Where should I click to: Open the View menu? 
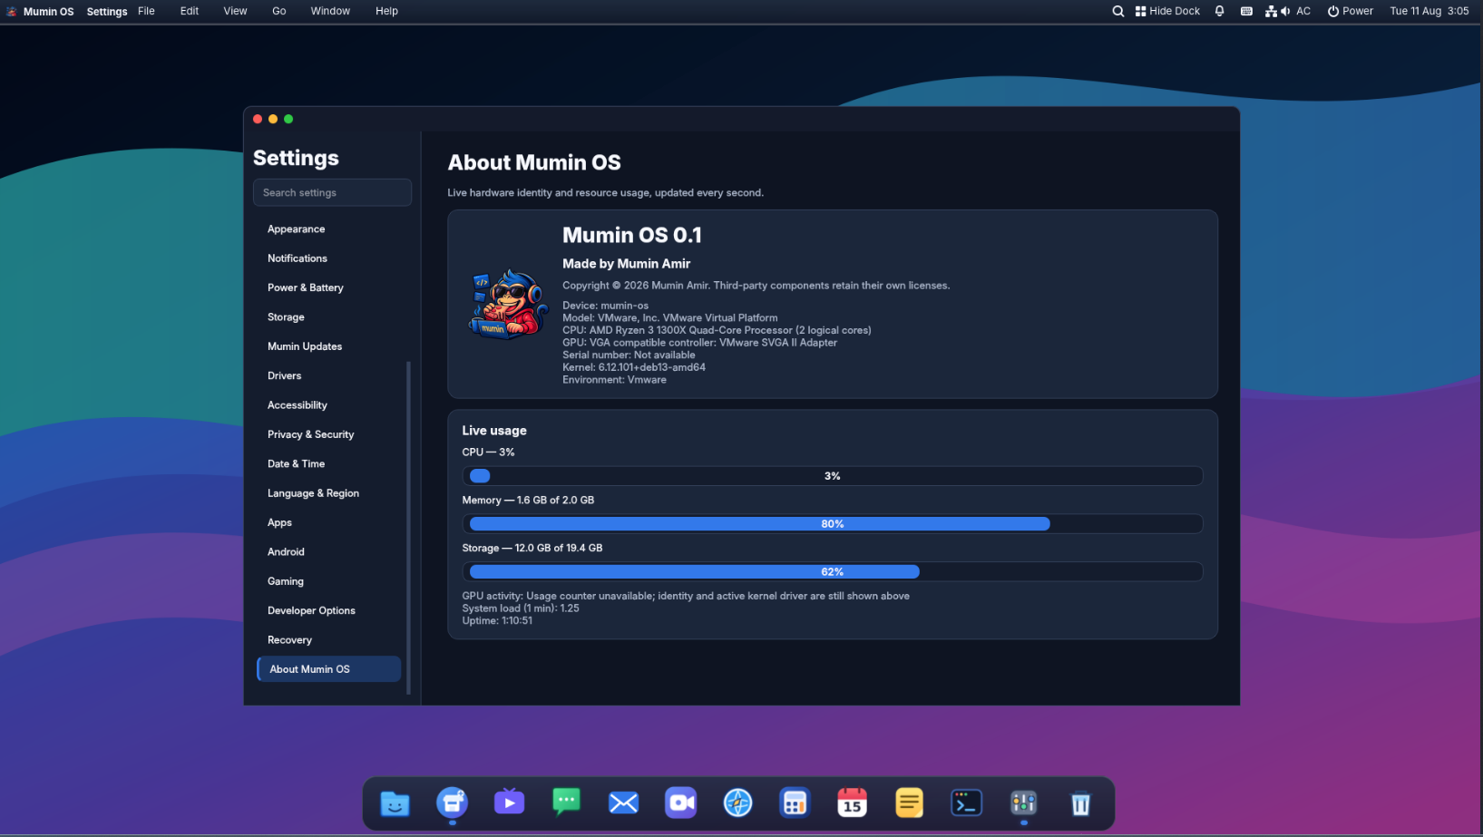pos(235,11)
